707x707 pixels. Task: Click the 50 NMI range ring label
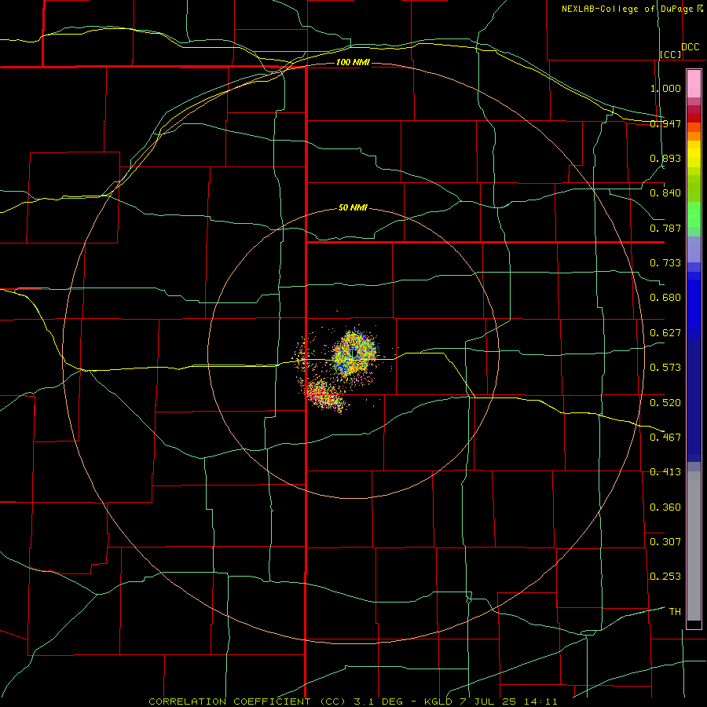[353, 207]
